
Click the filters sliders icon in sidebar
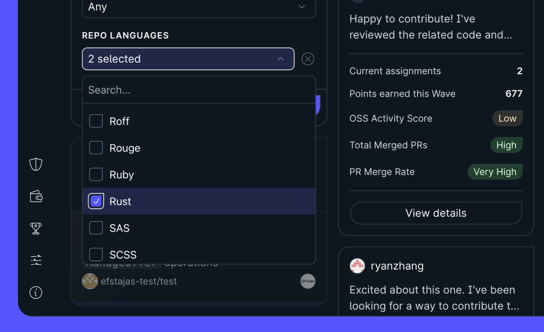tap(36, 260)
